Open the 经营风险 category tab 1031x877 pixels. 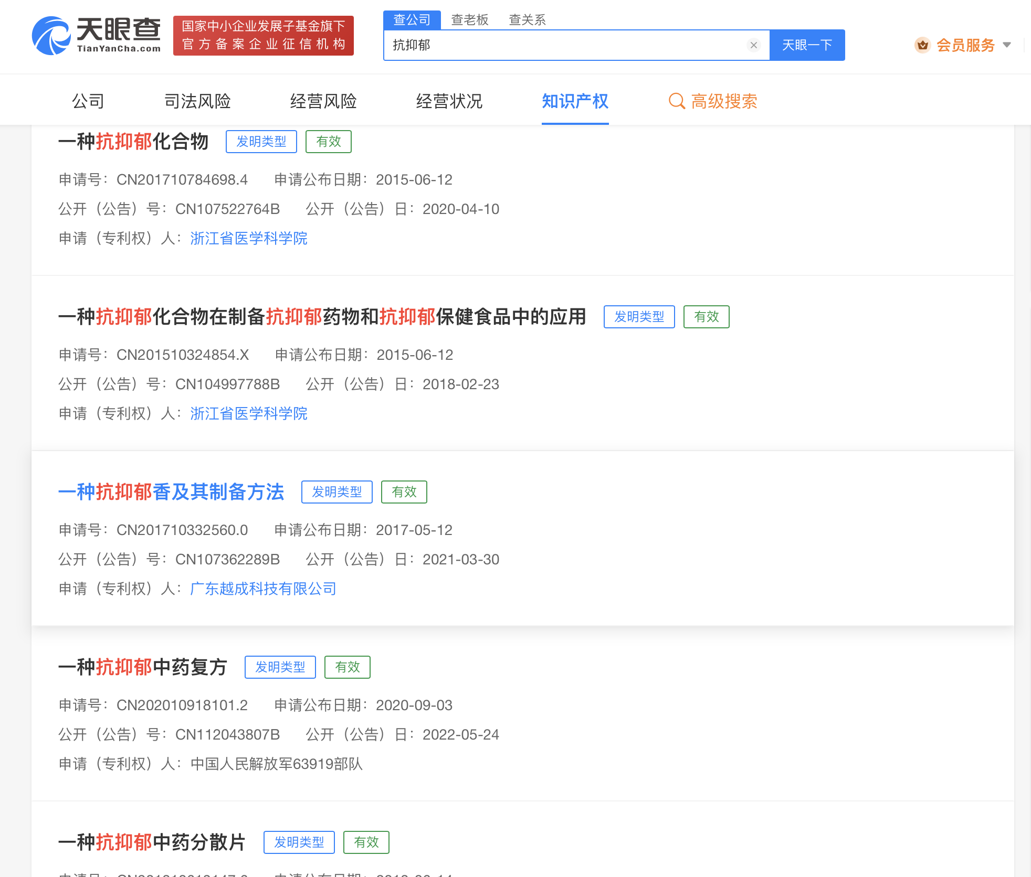(x=323, y=101)
